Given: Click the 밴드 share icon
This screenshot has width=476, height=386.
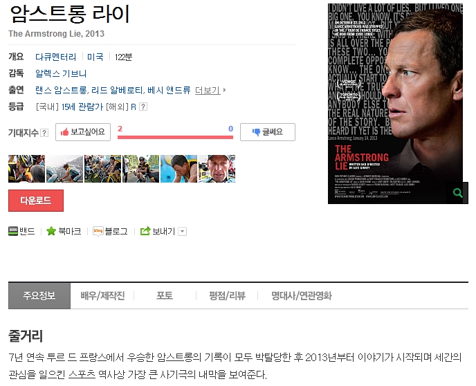Looking at the screenshot, I should point(13,231).
